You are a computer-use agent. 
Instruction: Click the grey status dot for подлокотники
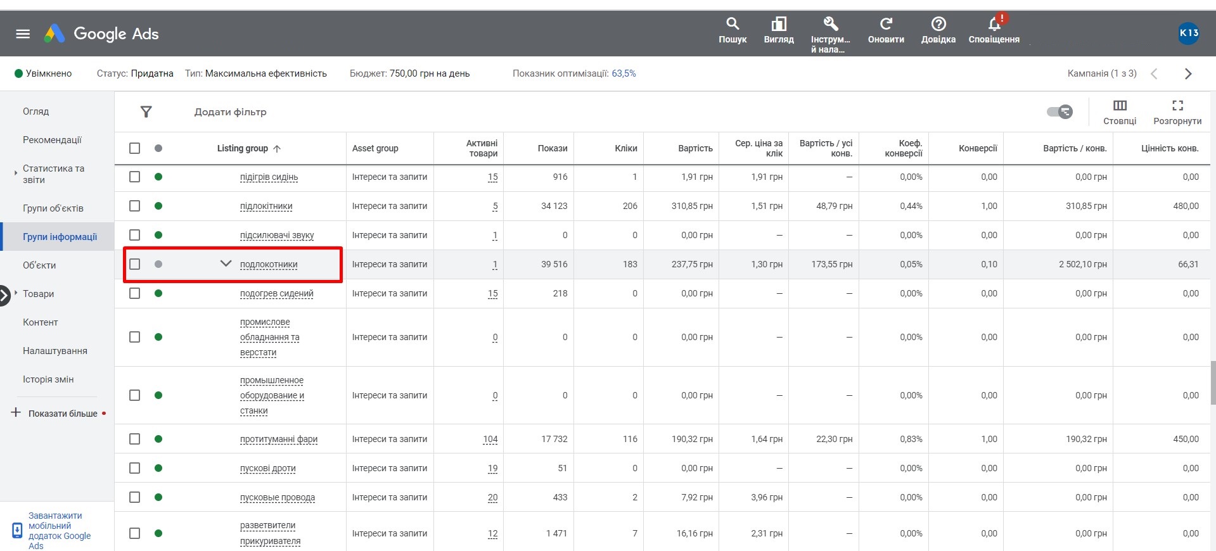pos(158,264)
